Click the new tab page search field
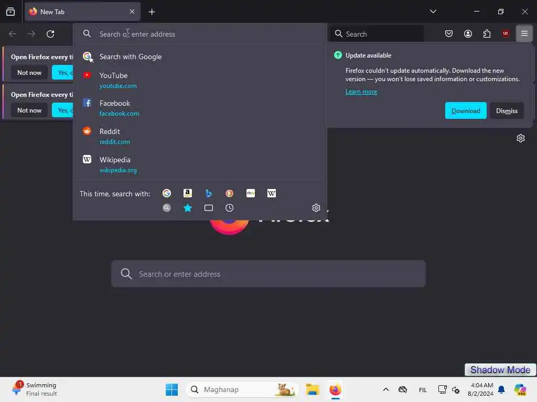Image resolution: width=537 pixels, height=402 pixels. coord(268,274)
